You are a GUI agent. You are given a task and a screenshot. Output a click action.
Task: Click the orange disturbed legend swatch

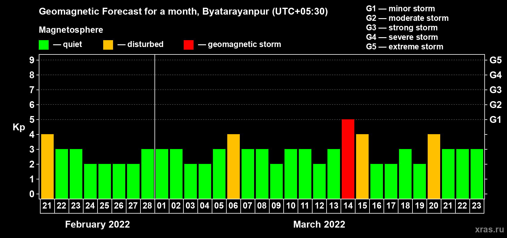pos(108,45)
